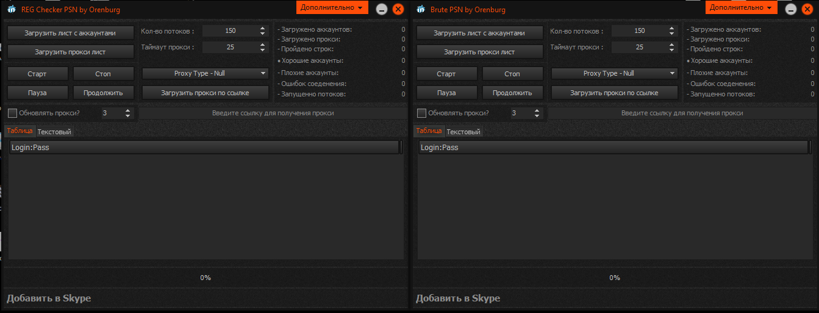Viewport: 819px width, 313px height.
Task: Decrease Таймаут прокси value in Brute PSN
Action: pyautogui.click(x=671, y=49)
